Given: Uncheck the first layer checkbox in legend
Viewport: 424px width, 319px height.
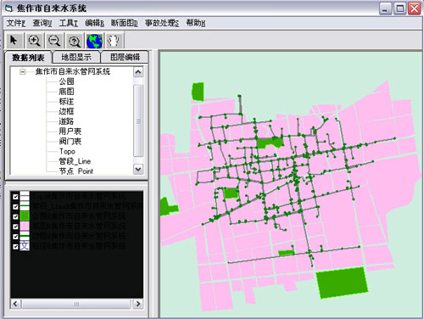Looking at the screenshot, I should pyautogui.click(x=15, y=197).
